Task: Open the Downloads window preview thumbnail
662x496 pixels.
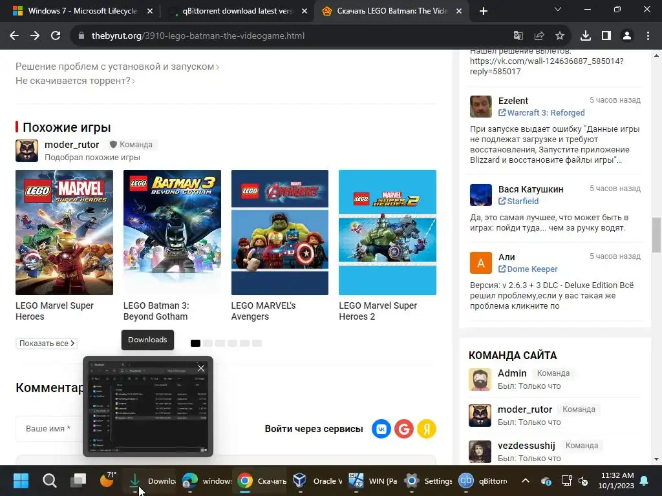Action: tap(148, 407)
